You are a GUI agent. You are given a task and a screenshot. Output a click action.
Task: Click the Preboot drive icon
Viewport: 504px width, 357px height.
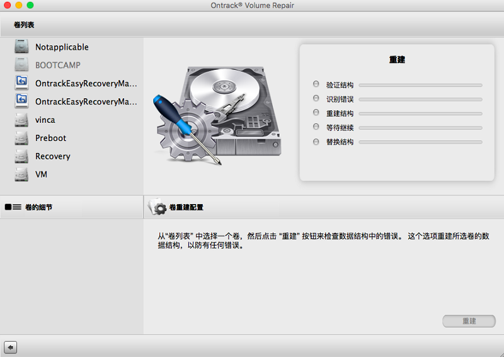(x=22, y=138)
